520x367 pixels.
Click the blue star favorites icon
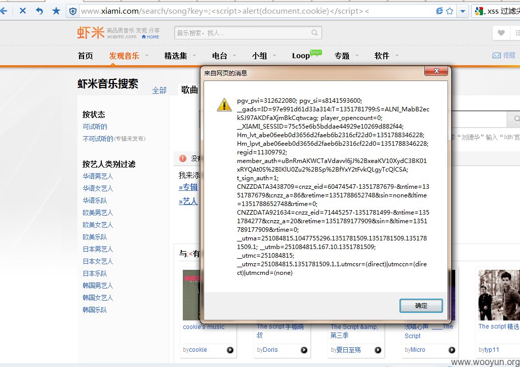(56, 11)
